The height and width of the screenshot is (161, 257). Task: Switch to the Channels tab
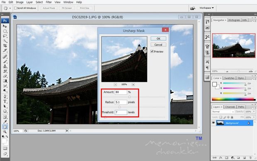tap(230, 107)
